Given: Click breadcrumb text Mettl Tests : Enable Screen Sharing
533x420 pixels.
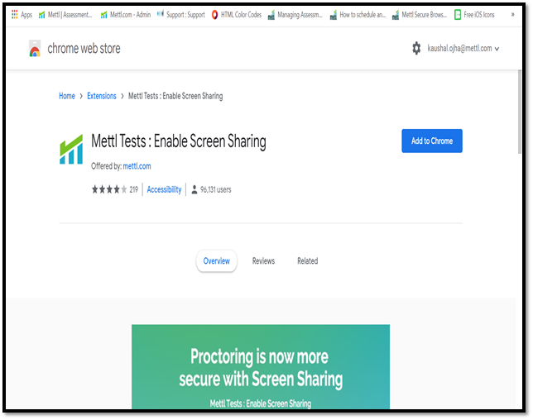Looking at the screenshot, I should point(175,96).
